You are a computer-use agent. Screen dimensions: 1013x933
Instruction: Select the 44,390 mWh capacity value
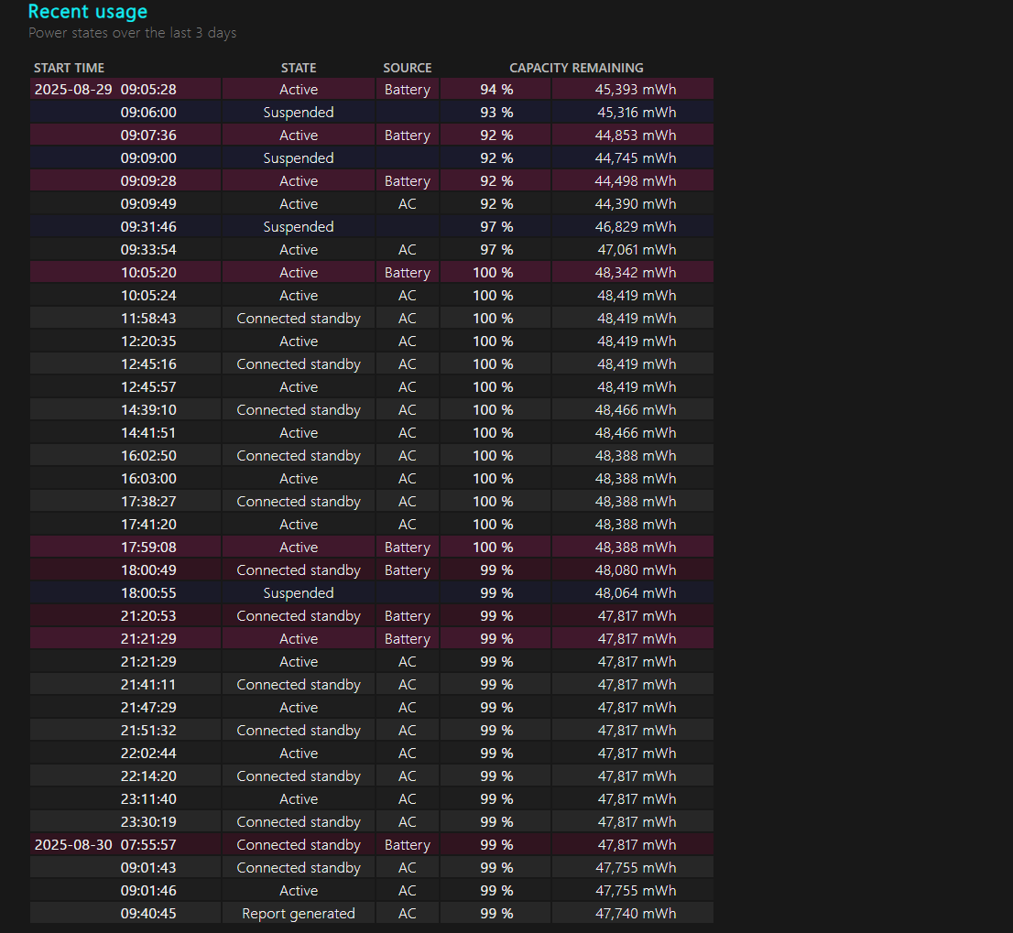click(636, 204)
